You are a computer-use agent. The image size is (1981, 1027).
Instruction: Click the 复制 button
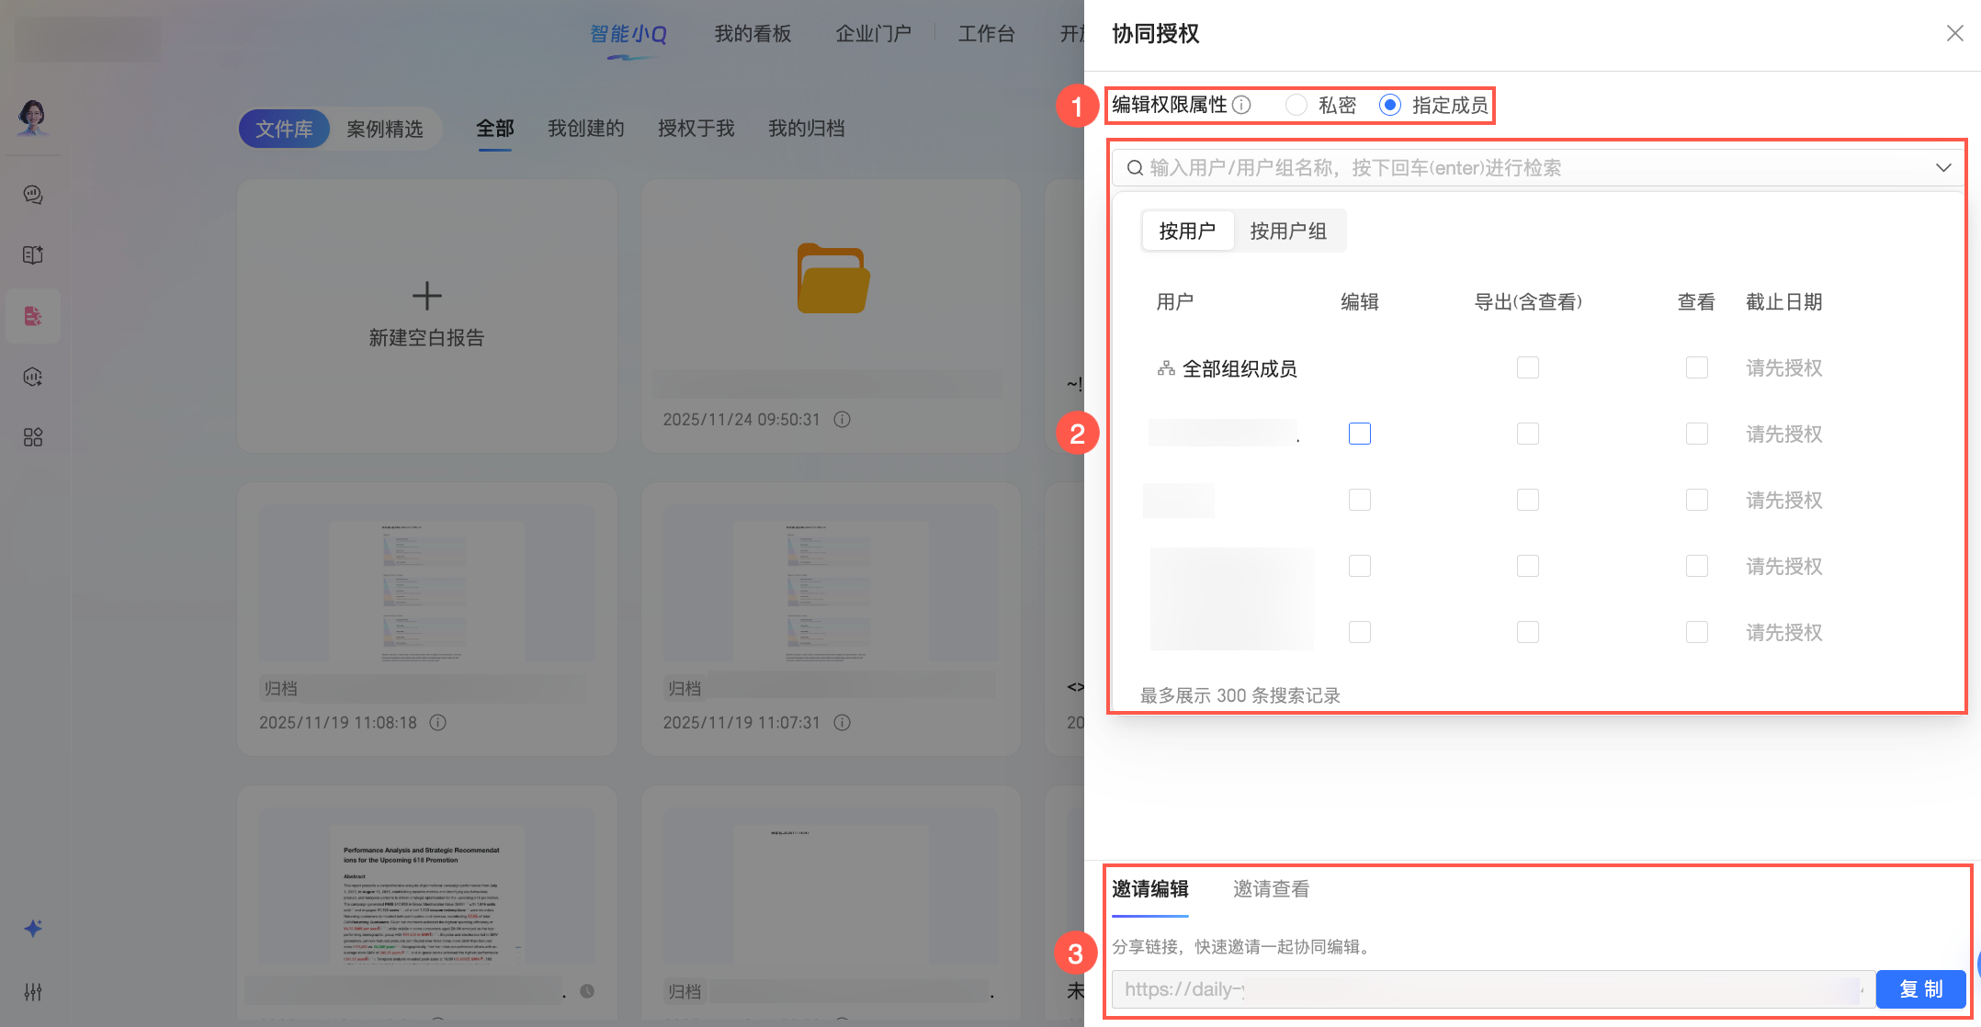[x=1920, y=989]
